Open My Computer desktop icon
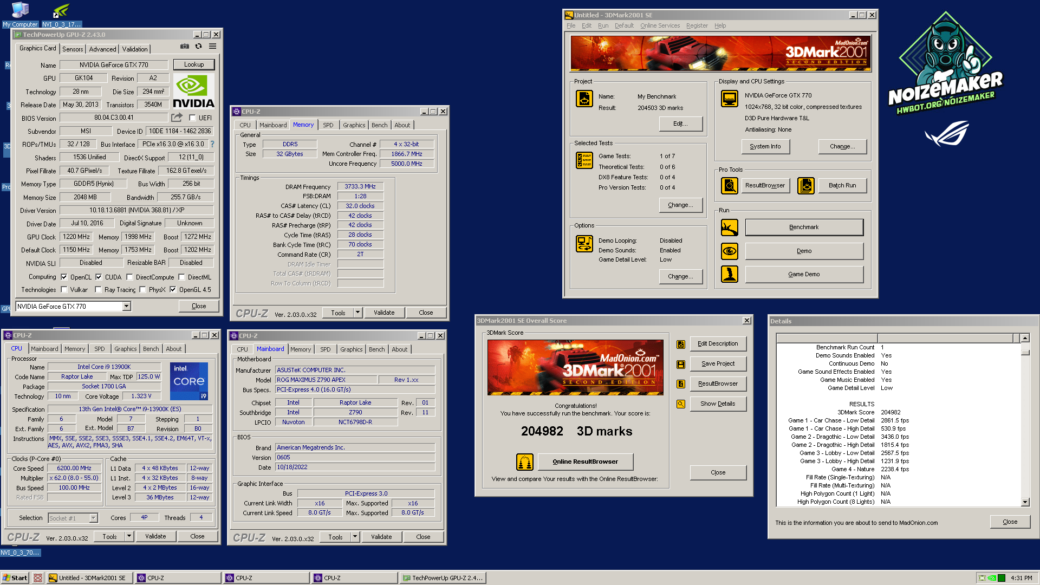This screenshot has width=1040, height=585. [20, 14]
